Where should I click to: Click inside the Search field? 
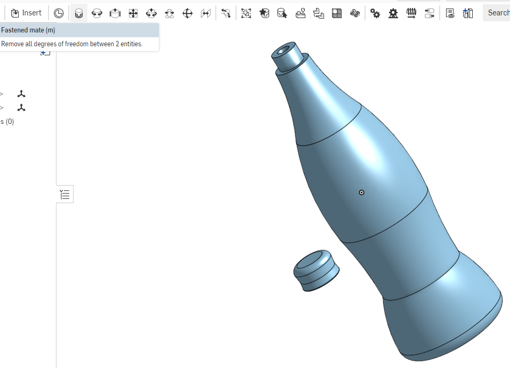tap(498, 12)
